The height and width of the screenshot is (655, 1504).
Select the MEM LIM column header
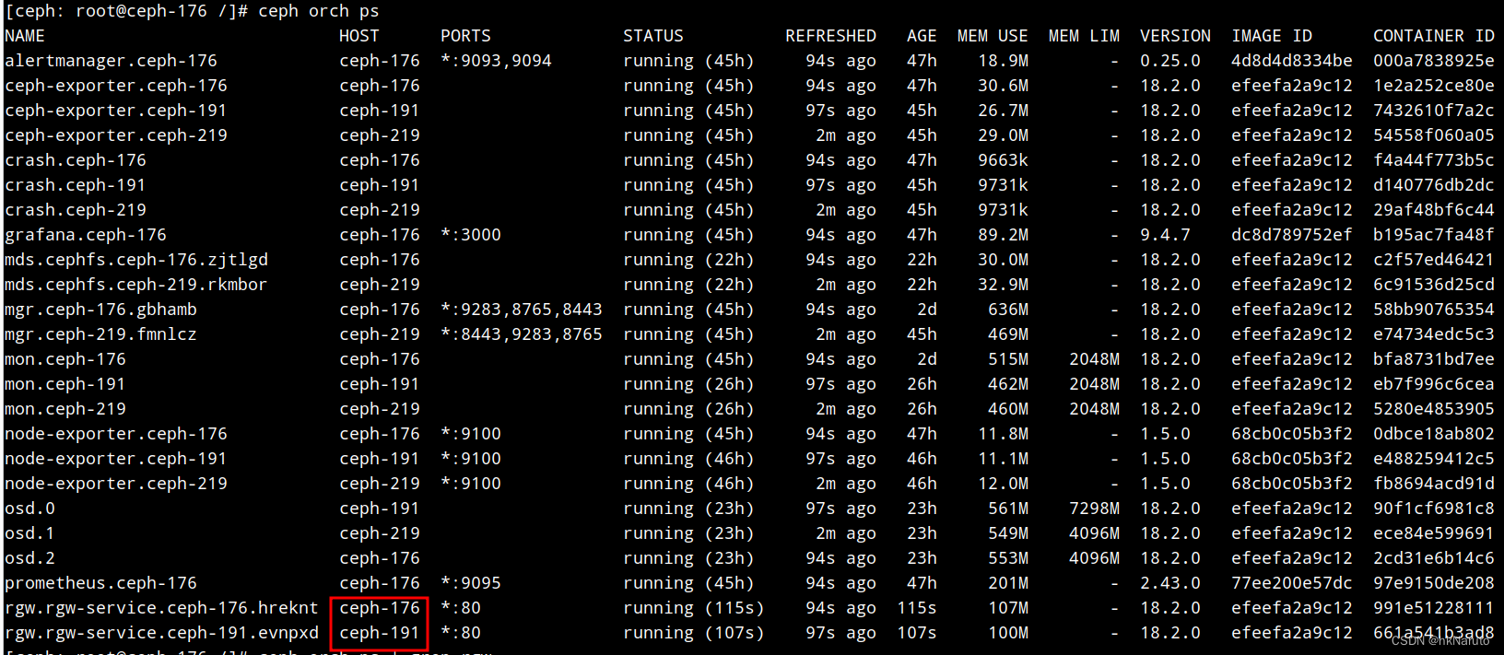(x=1084, y=36)
